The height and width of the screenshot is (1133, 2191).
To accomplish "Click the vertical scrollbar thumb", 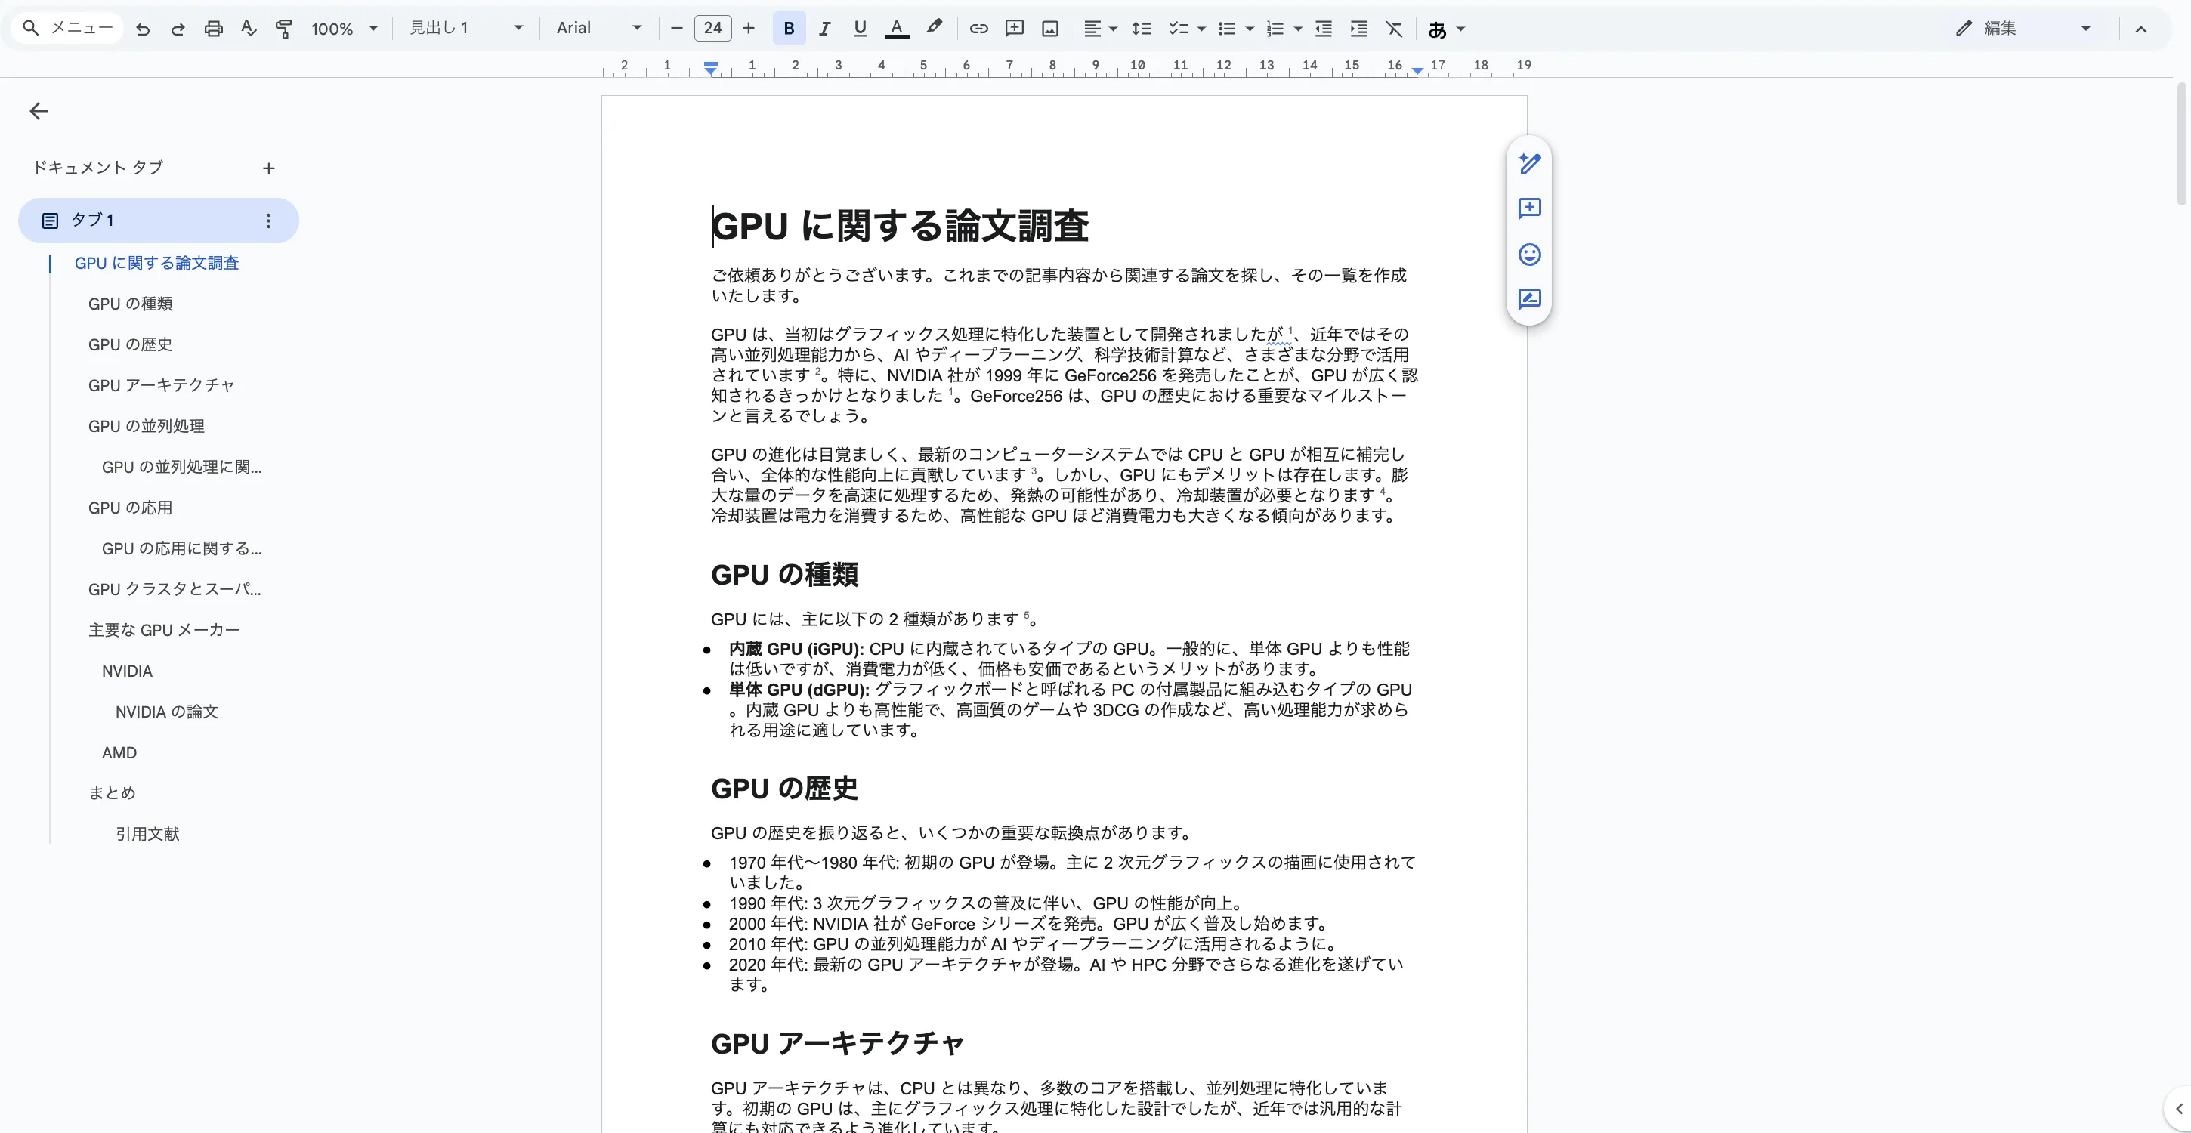I will pyautogui.click(x=2180, y=144).
